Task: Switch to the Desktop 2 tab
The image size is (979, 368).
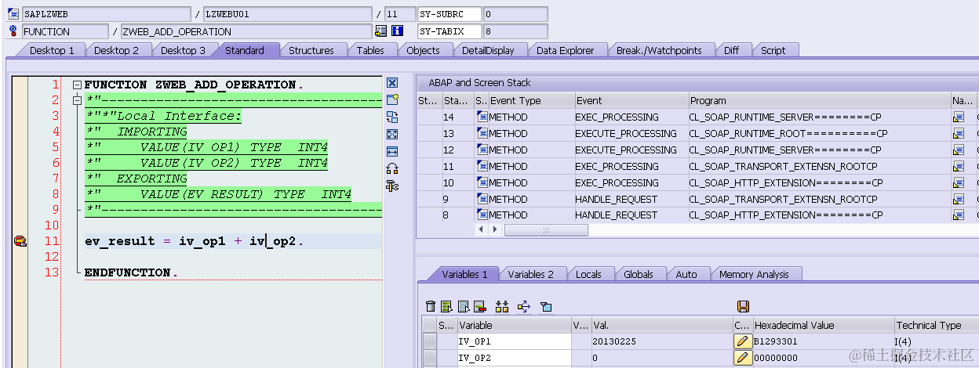Action: (x=117, y=50)
